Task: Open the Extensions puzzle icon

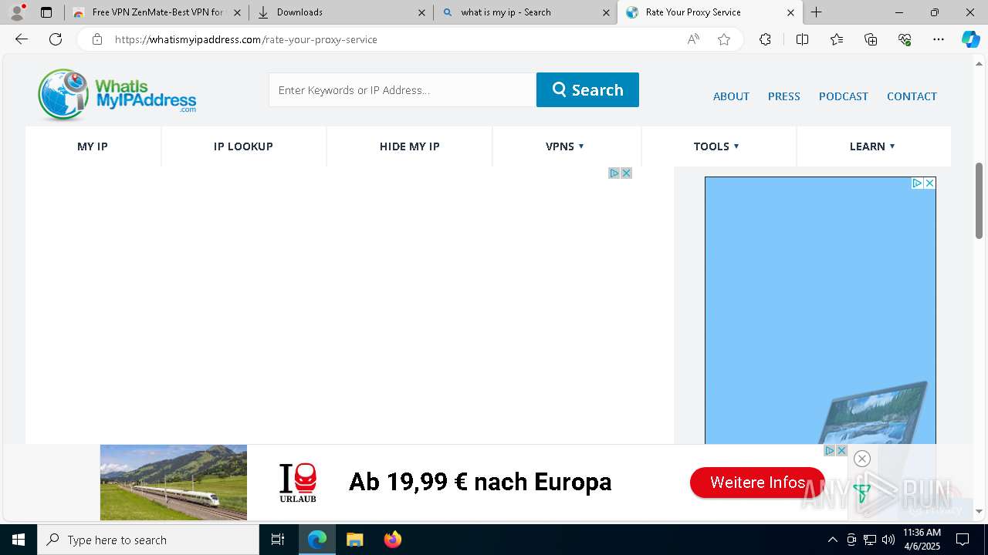Action: pos(765,39)
